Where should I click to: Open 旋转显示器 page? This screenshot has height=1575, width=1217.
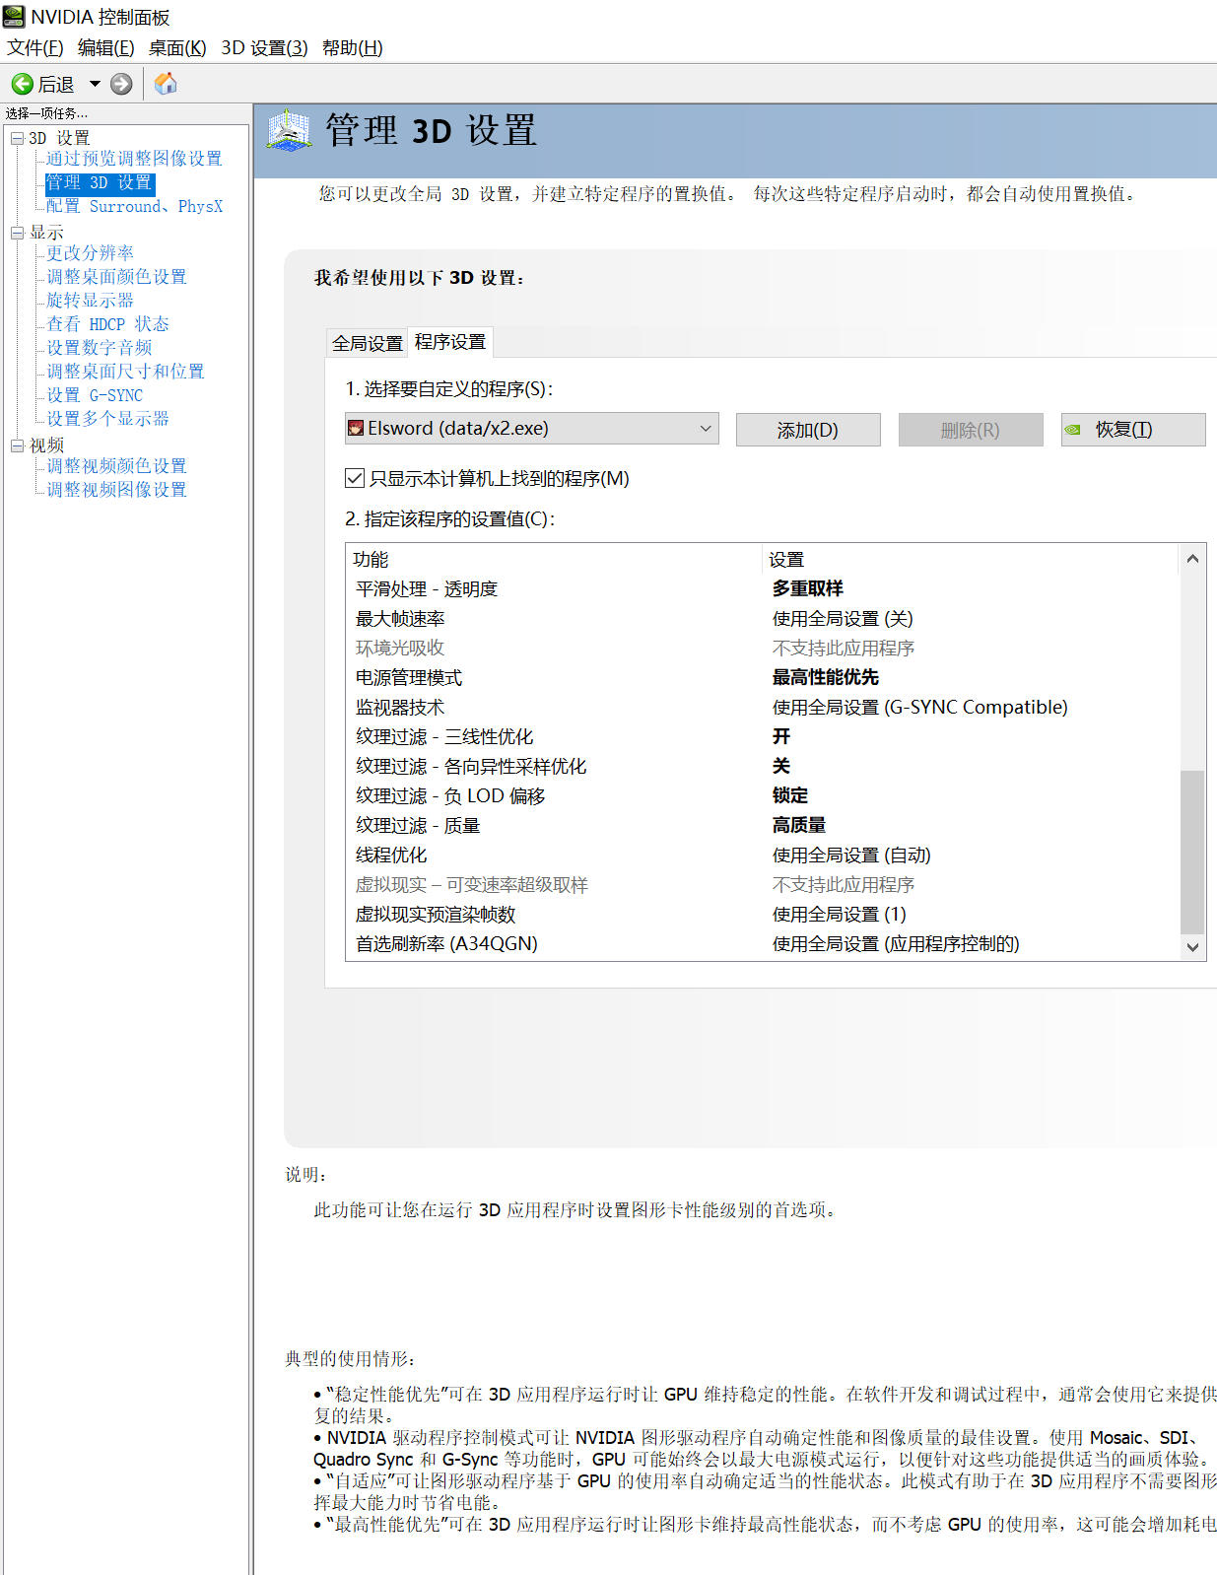pos(90,301)
